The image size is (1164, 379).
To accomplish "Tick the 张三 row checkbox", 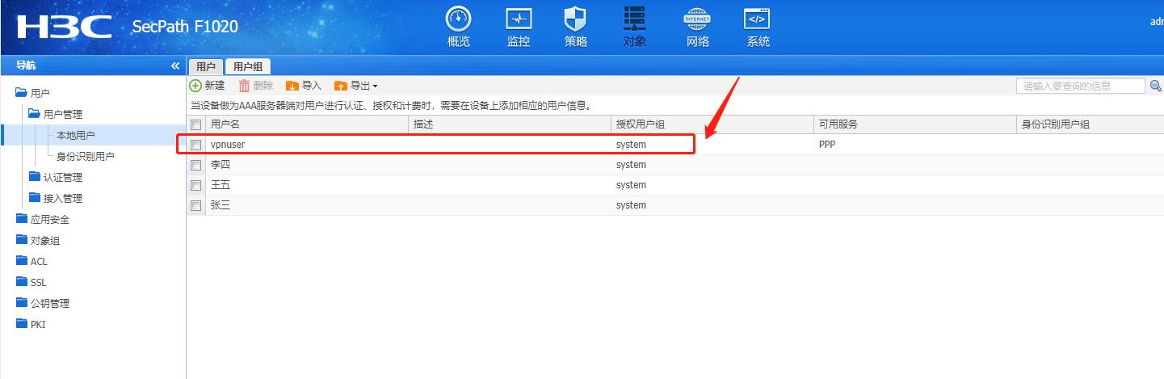I will point(195,205).
